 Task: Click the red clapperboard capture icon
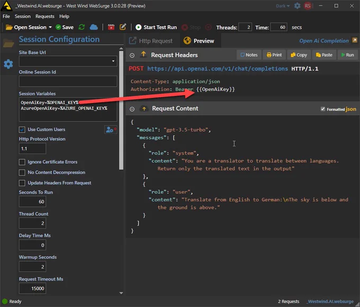click(111, 27)
